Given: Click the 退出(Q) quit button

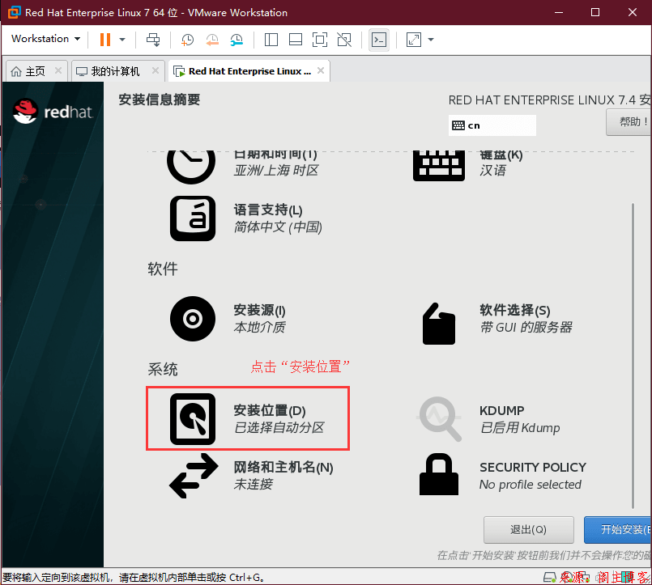Looking at the screenshot, I should 529,530.
